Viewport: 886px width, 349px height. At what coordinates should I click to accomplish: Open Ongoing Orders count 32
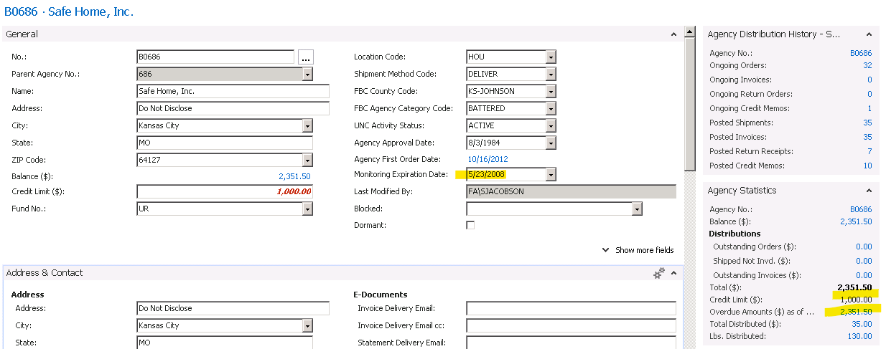(x=867, y=66)
